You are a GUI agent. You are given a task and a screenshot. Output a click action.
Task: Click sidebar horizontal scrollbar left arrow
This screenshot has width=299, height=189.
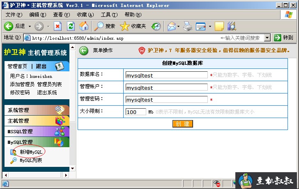pos(6,175)
